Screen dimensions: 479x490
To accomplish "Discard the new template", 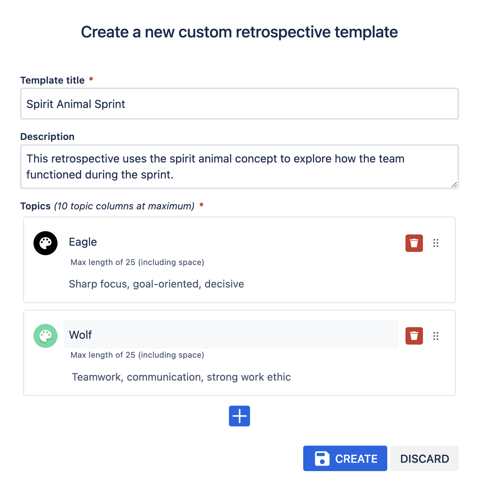I will point(425,458).
